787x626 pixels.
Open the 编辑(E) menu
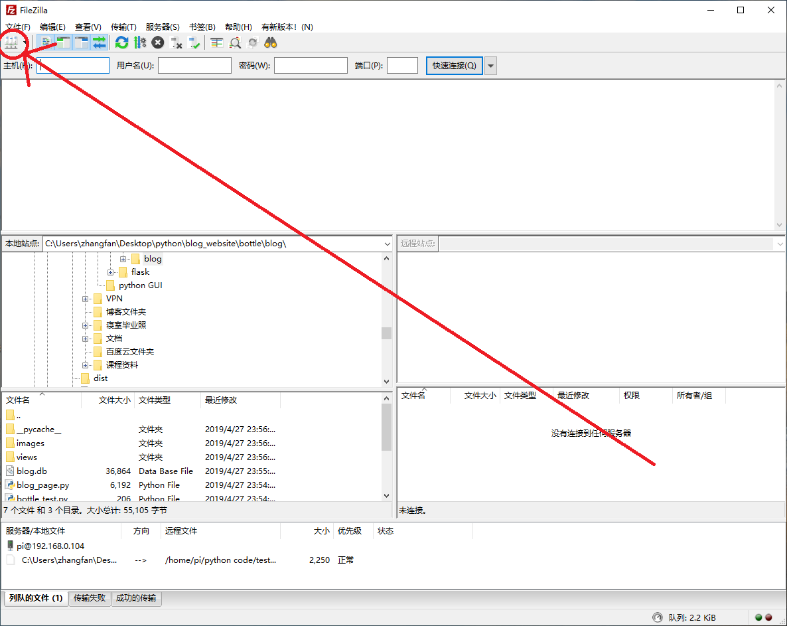[x=52, y=27]
